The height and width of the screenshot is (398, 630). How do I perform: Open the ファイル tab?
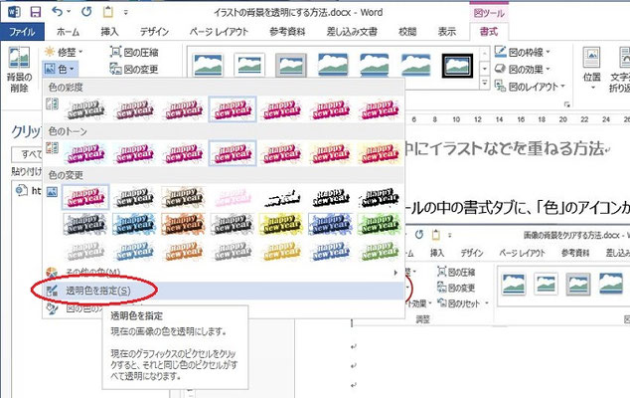(22, 32)
